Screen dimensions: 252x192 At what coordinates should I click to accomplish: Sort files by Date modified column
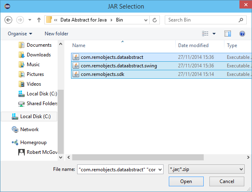tap(193, 45)
